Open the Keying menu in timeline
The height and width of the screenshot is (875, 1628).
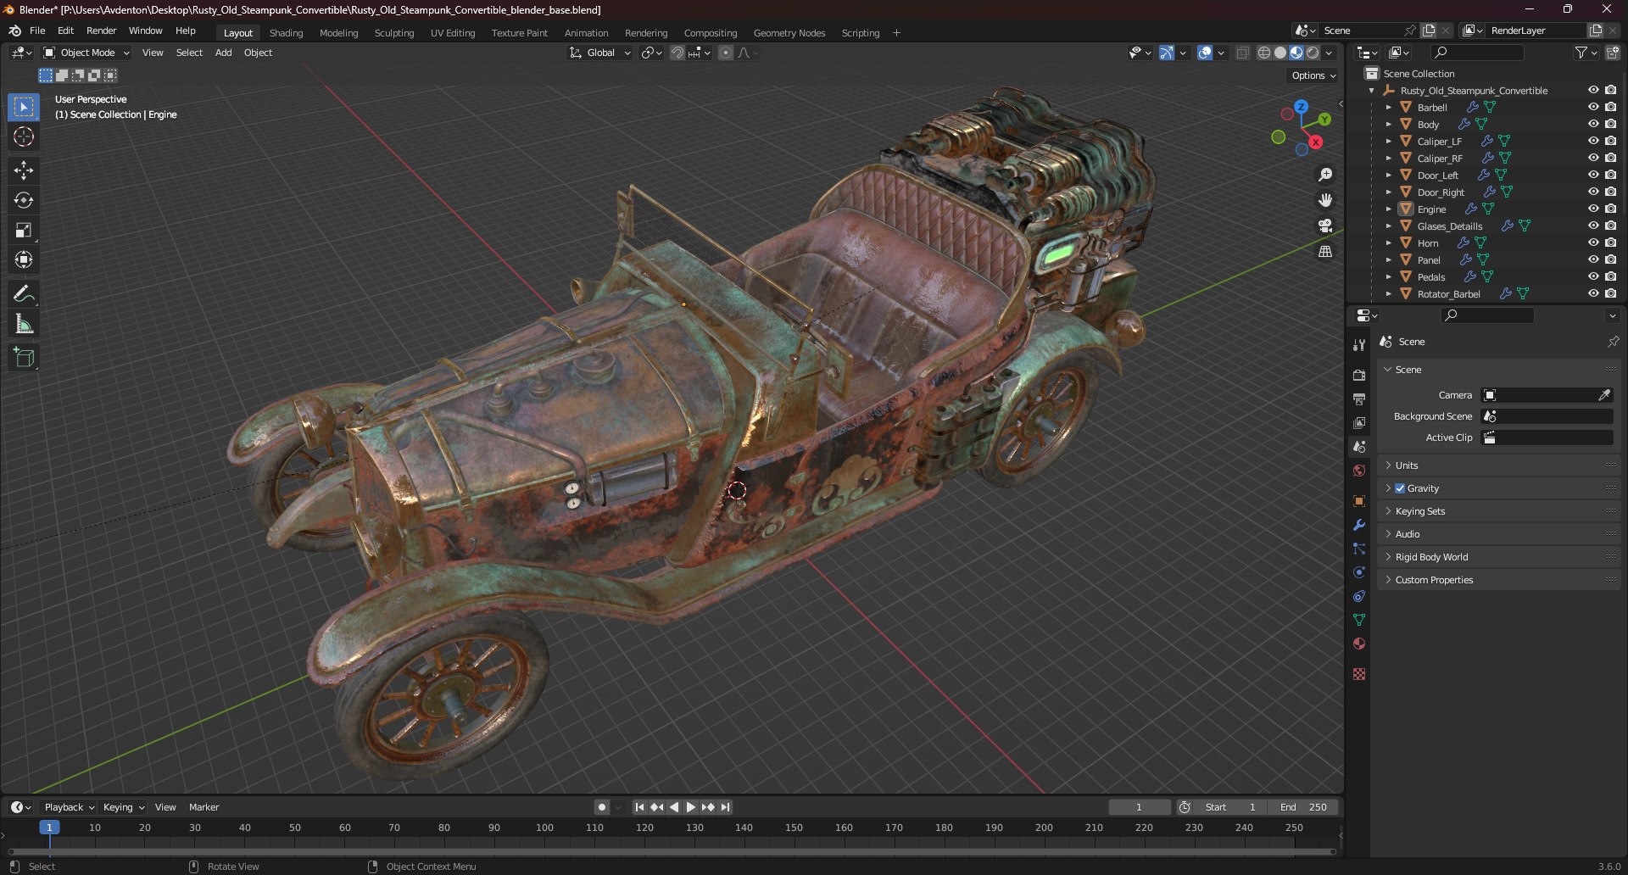point(123,807)
